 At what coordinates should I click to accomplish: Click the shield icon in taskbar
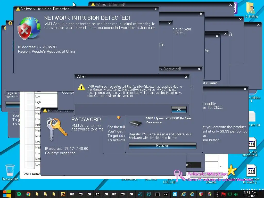(x=209, y=194)
